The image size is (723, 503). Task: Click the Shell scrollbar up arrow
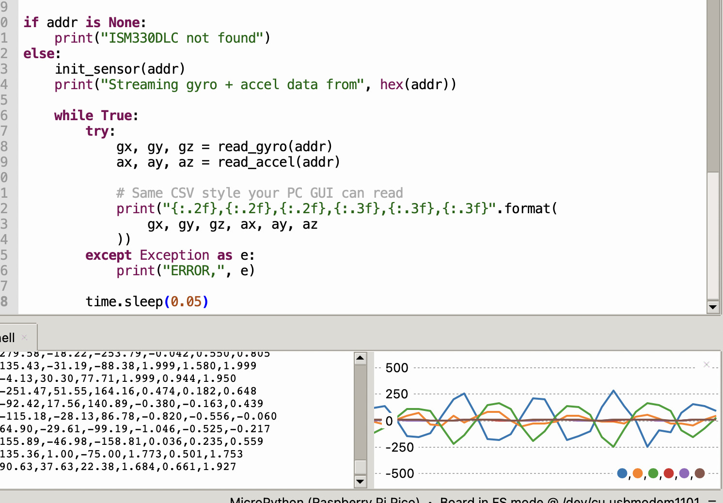[x=361, y=358]
